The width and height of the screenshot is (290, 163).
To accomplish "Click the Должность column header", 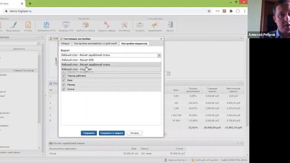I will (19, 49).
